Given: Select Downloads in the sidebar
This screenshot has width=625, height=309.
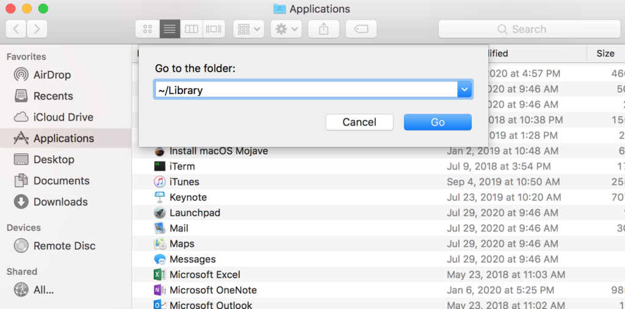Looking at the screenshot, I should (x=60, y=202).
